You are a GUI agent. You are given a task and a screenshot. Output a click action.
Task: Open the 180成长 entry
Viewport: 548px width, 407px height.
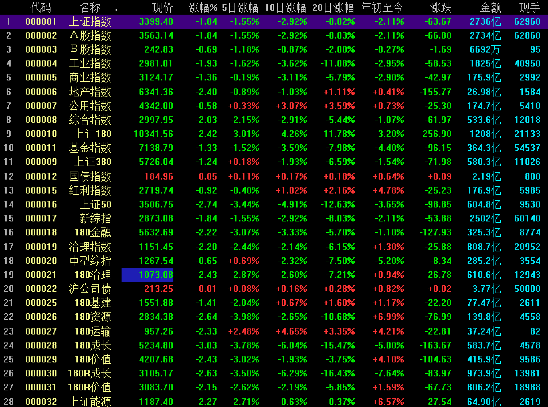(x=93, y=345)
